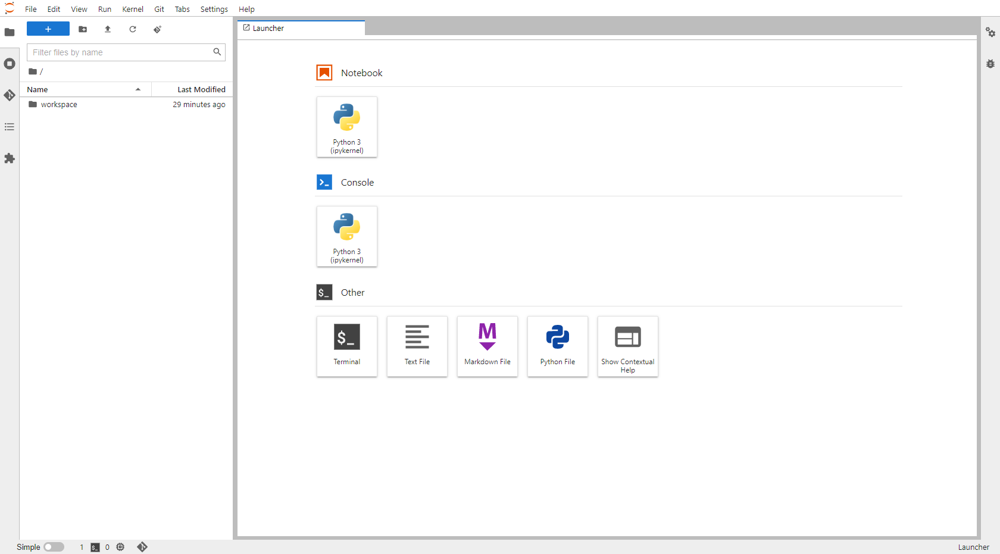
Task: Open the View menu
Action: click(79, 9)
